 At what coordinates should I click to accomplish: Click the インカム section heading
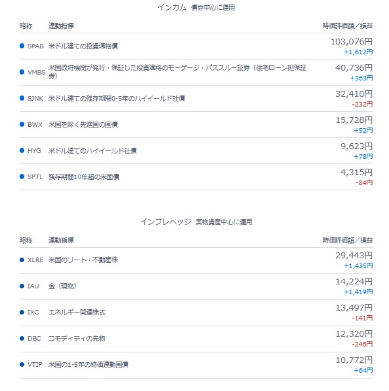coord(172,7)
